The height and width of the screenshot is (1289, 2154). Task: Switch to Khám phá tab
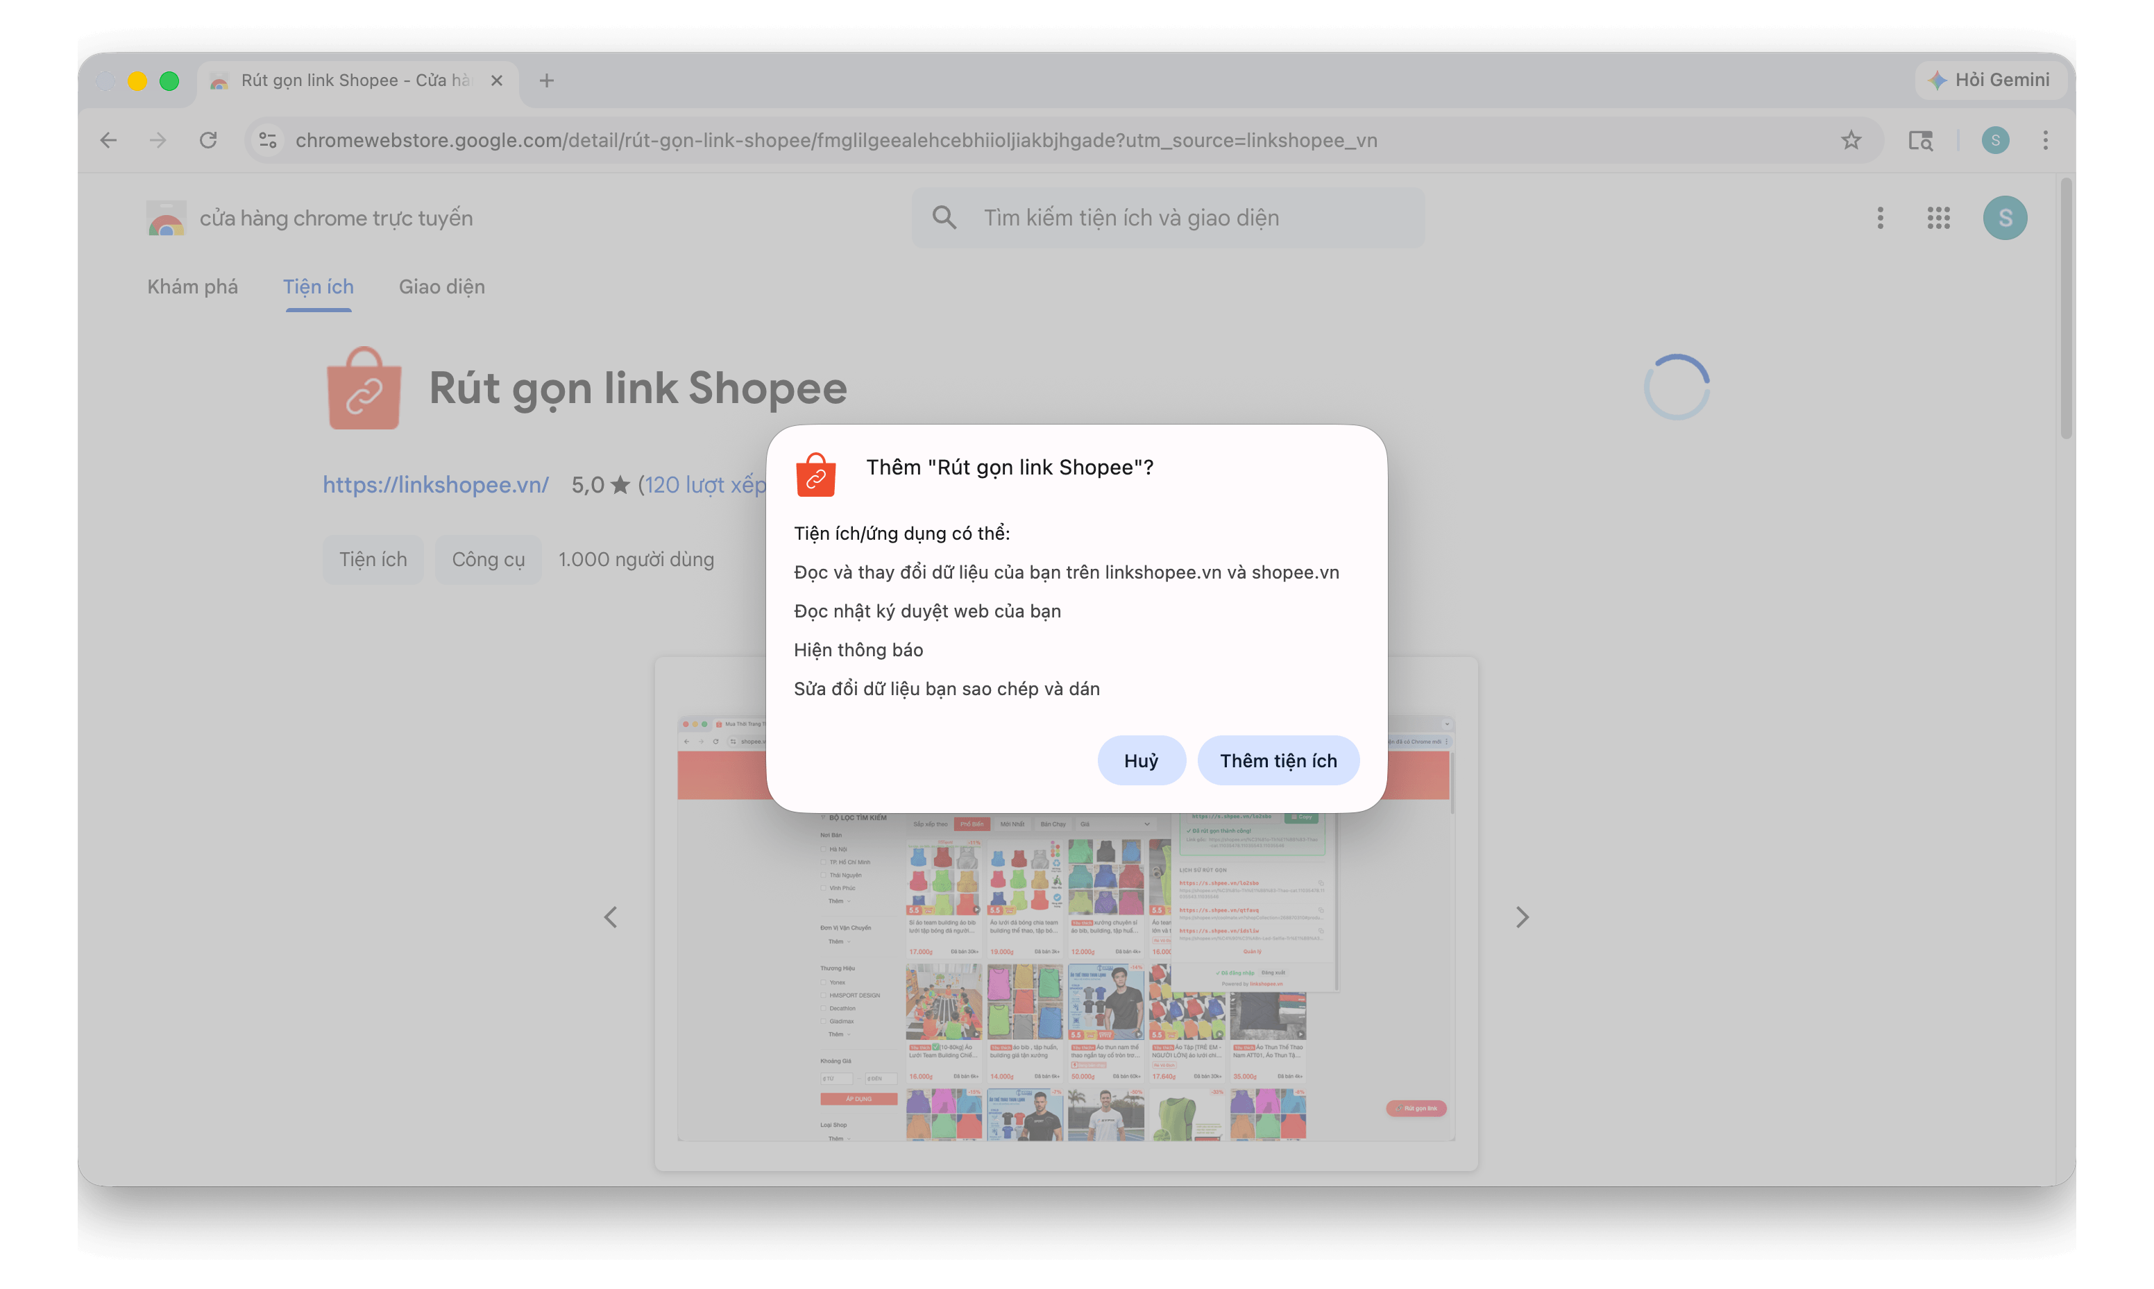click(x=193, y=287)
